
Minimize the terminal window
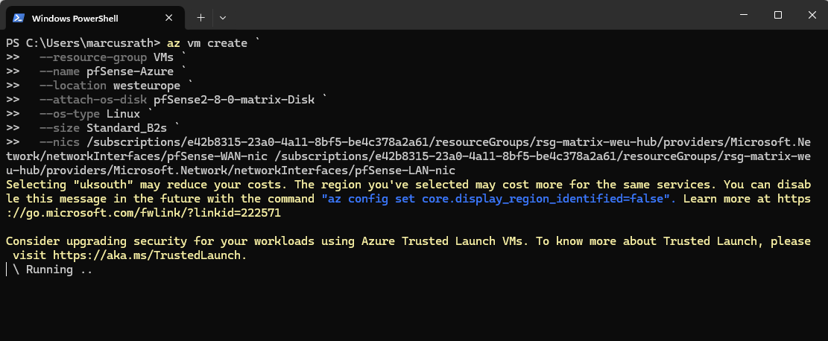pyautogui.click(x=743, y=15)
